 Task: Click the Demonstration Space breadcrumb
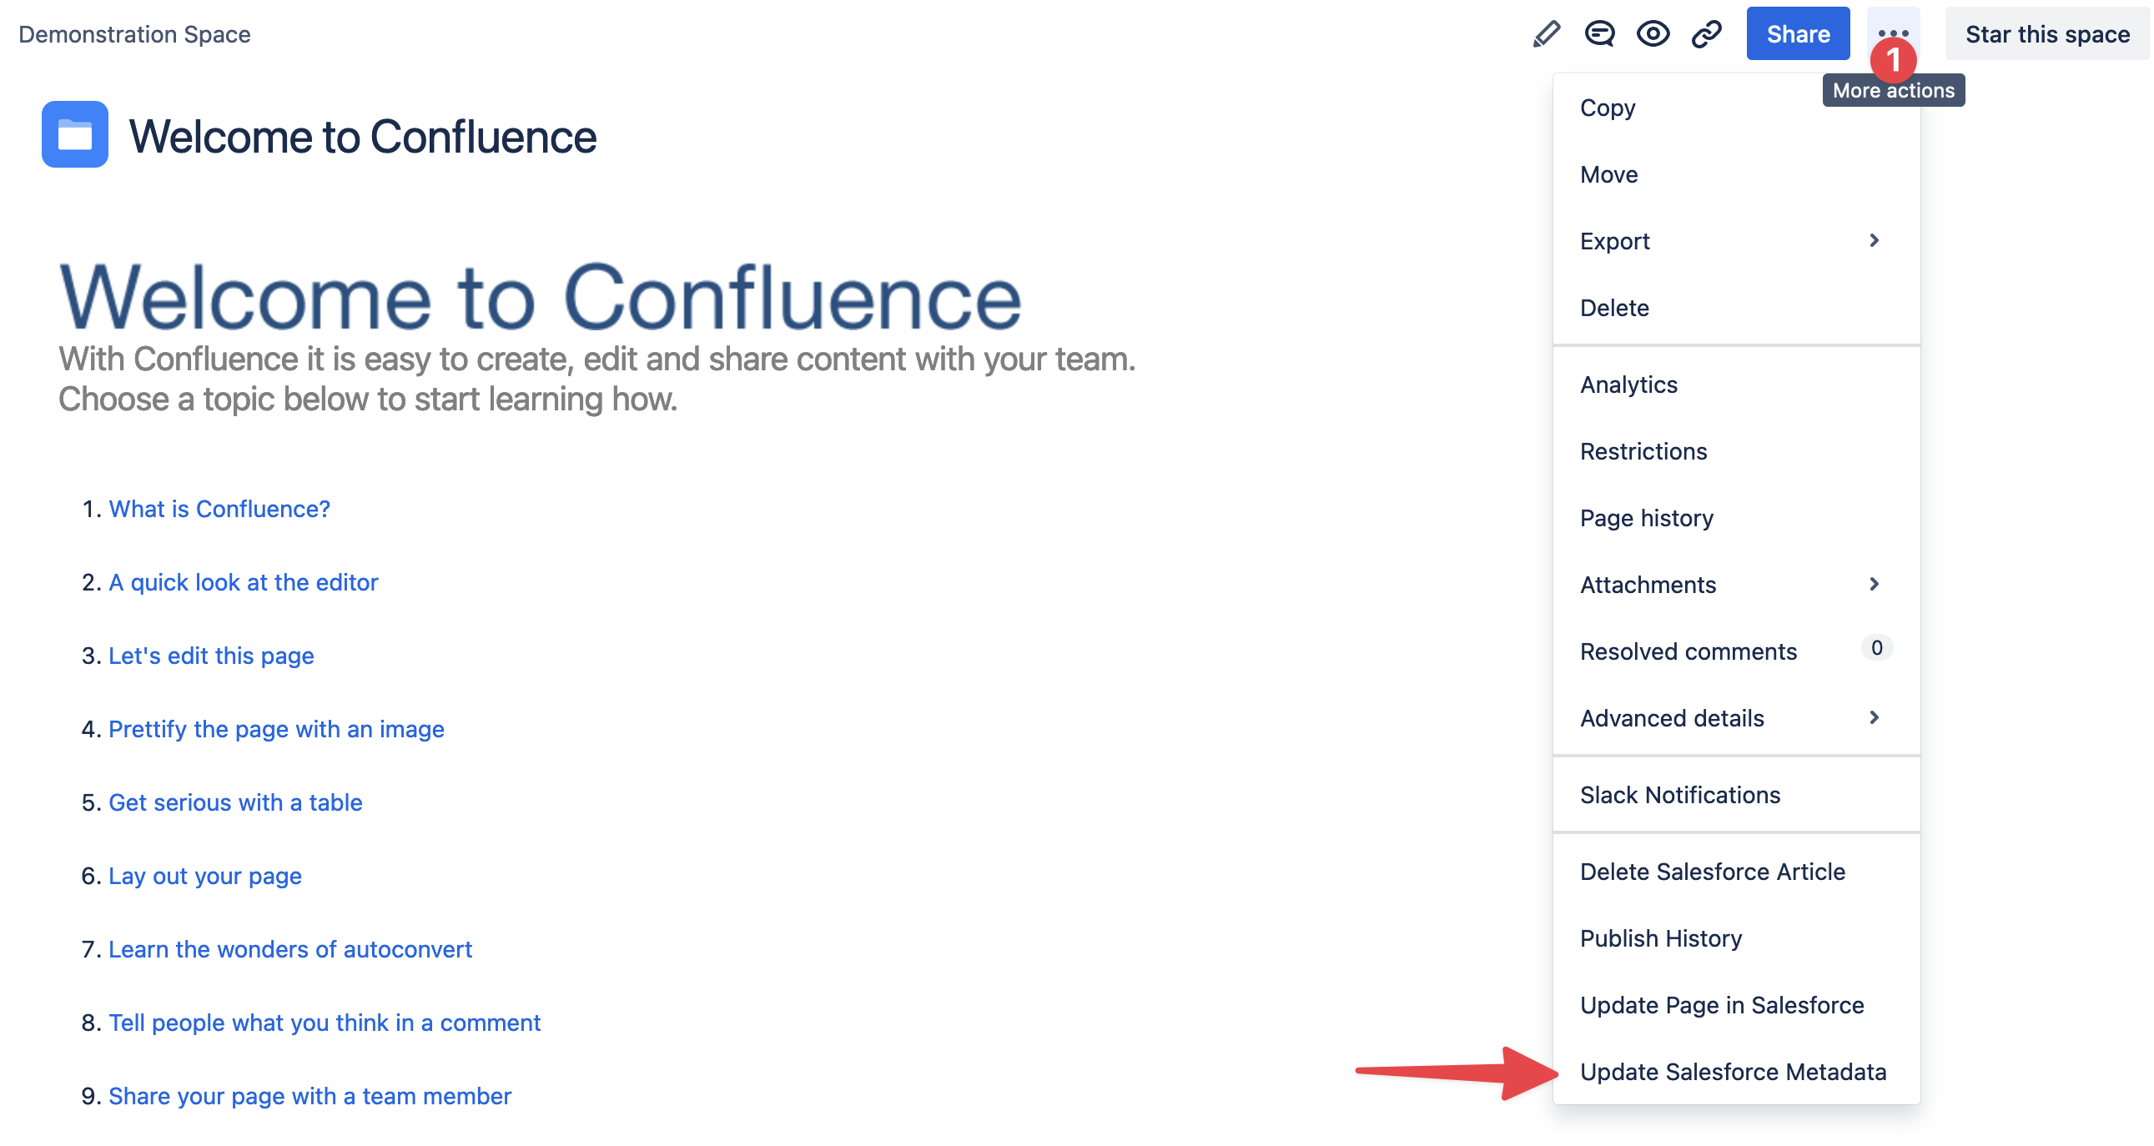[134, 34]
